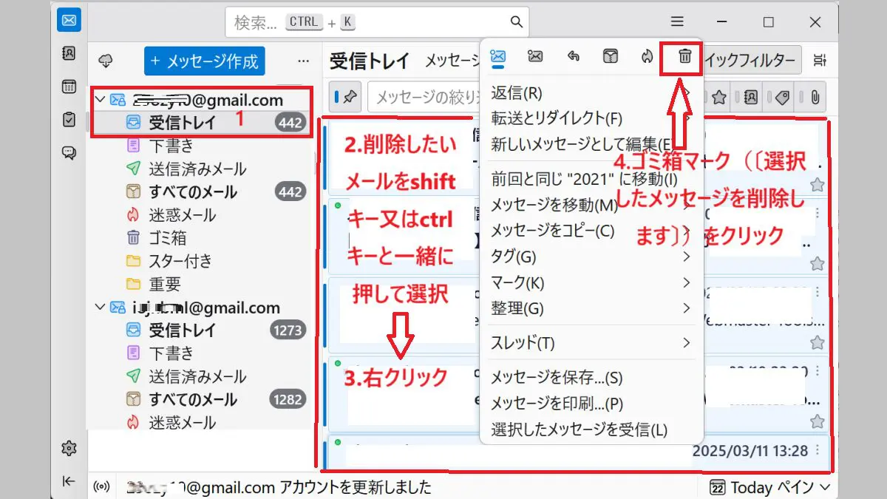Collapse the spaces toolbar with the arrow icon

69,481
